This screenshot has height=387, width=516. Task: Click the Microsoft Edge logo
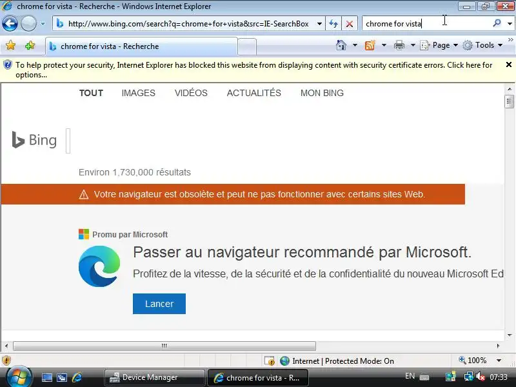(x=99, y=266)
